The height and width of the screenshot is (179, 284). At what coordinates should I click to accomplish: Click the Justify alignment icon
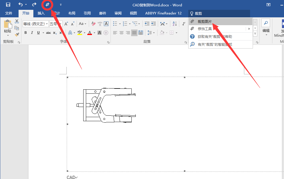[x=134, y=33]
